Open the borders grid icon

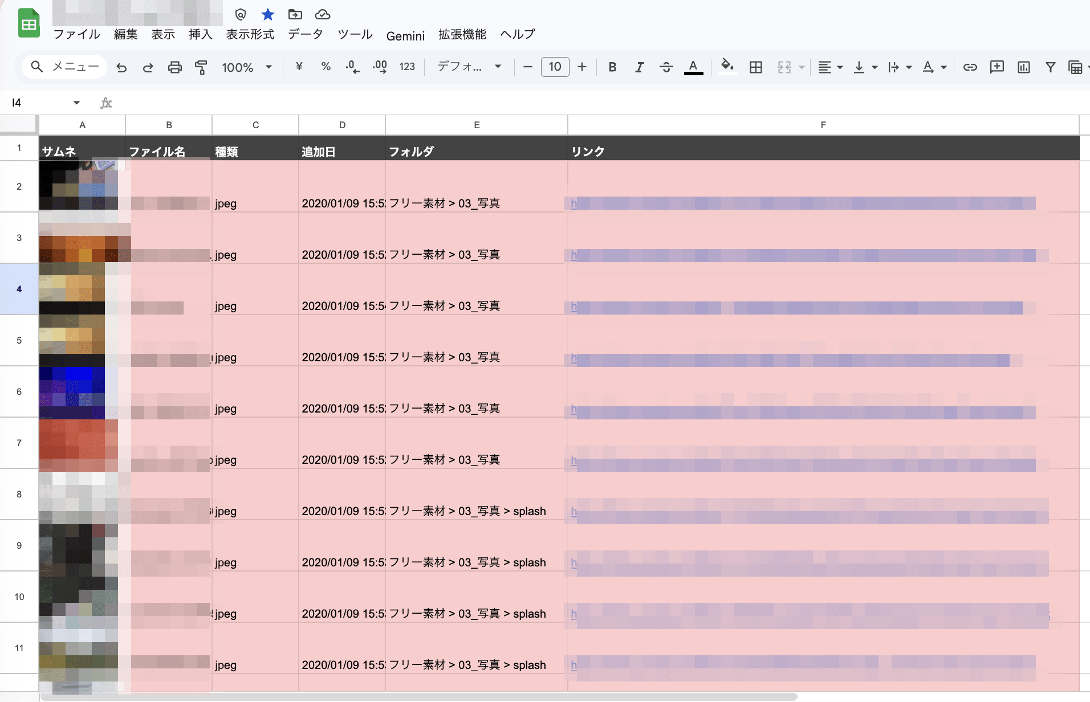point(755,67)
